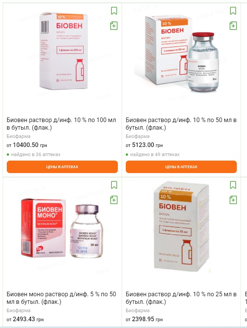Viewport: 247px width, 328px height.
Task: Bookmark the Биовен моно 5 % product
Action: pyautogui.click(x=114, y=185)
